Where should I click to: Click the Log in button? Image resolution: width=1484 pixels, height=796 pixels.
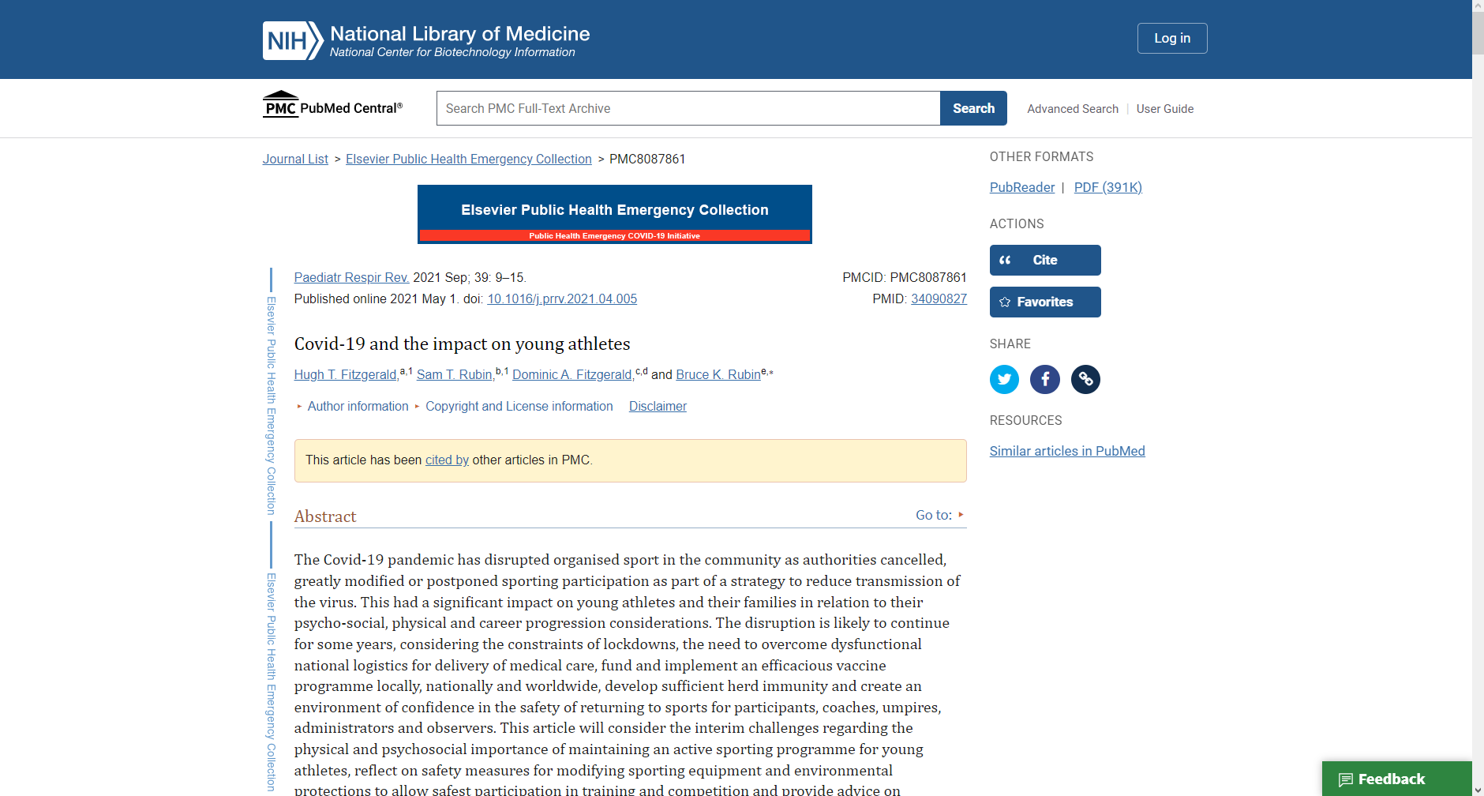pyautogui.click(x=1171, y=38)
